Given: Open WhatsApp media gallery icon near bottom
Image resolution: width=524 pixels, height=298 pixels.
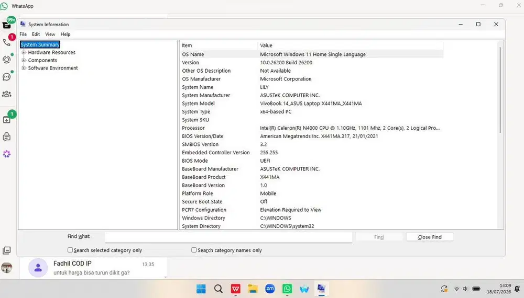Looking at the screenshot, I should pyautogui.click(x=7, y=250).
